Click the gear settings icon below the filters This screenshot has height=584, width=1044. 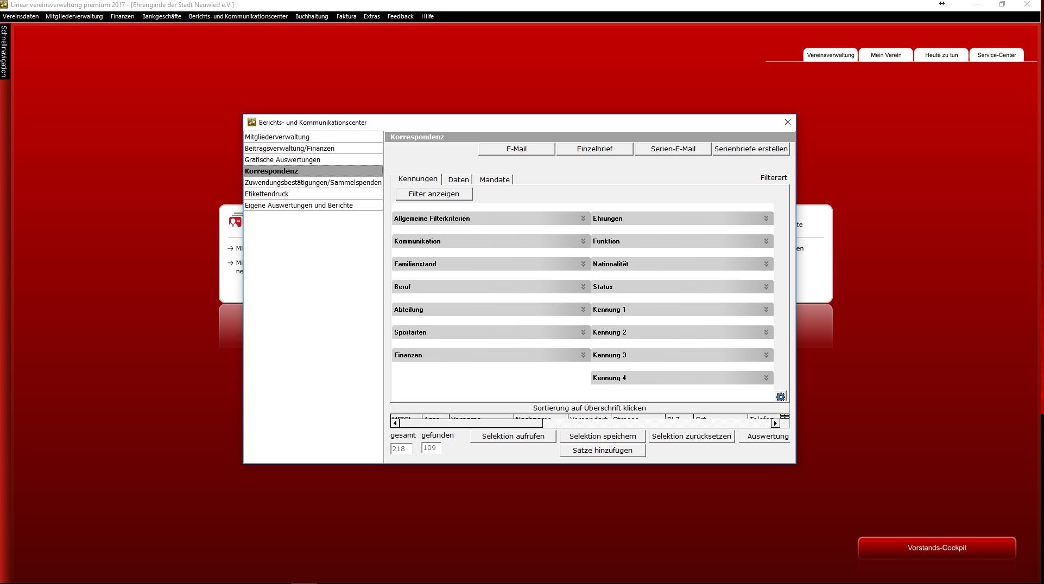coord(781,396)
